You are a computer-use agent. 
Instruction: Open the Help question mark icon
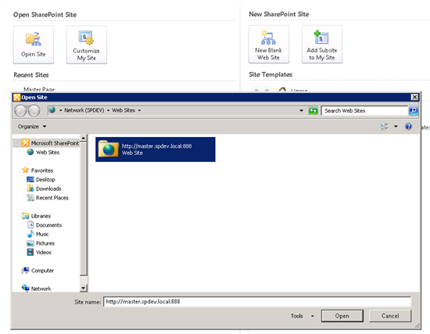point(408,127)
